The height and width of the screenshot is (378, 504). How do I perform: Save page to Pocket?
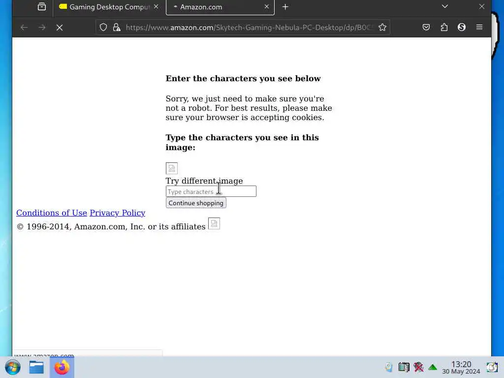pos(426,28)
